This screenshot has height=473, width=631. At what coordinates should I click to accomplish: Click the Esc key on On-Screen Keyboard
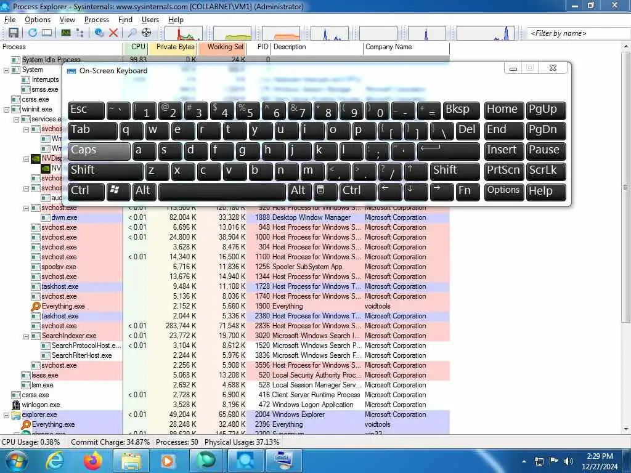coord(86,111)
